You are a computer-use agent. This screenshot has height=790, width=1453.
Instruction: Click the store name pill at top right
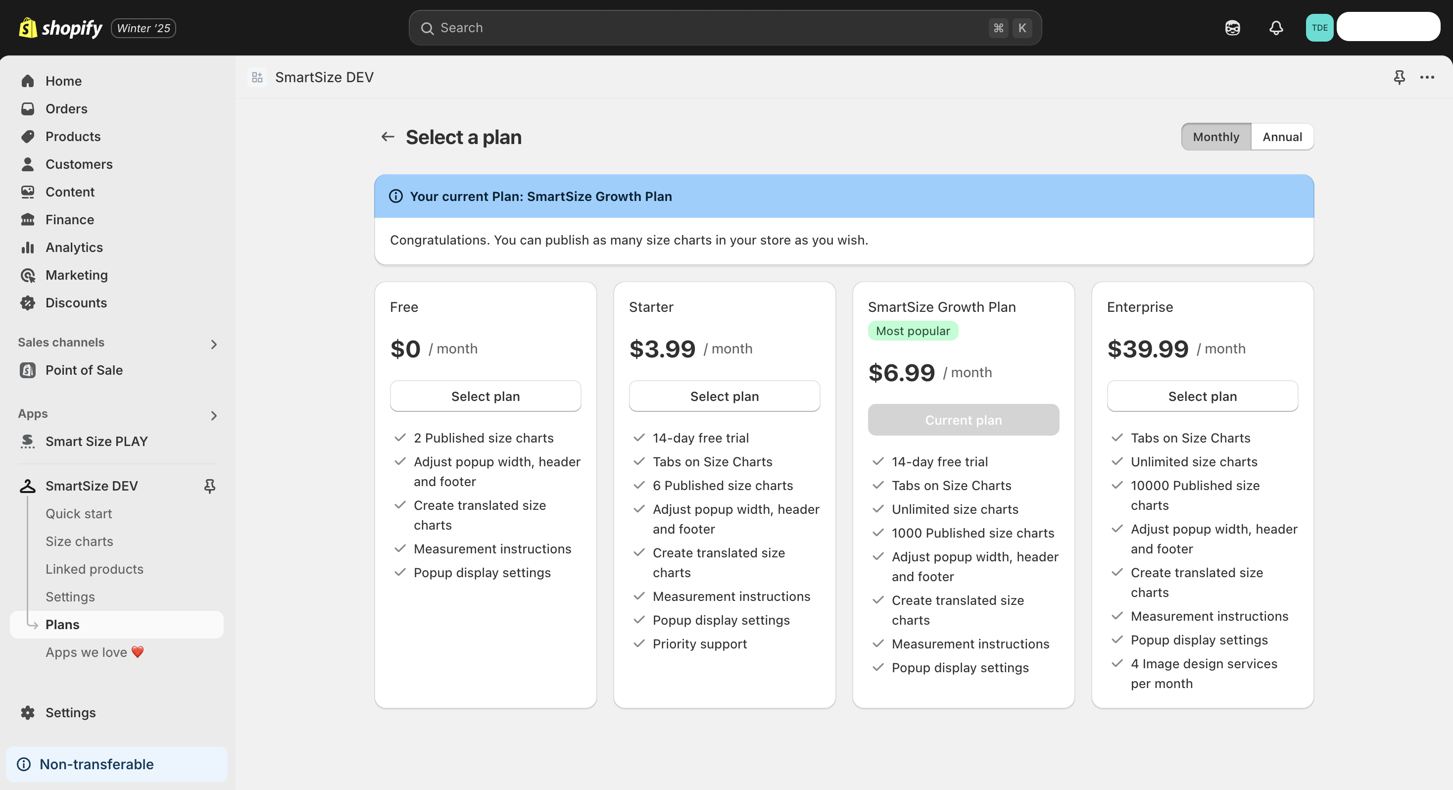(1388, 27)
